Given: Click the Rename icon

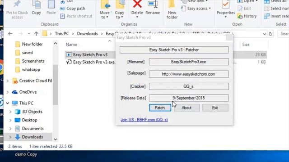Looking at the screenshot, I should [x=153, y=4].
